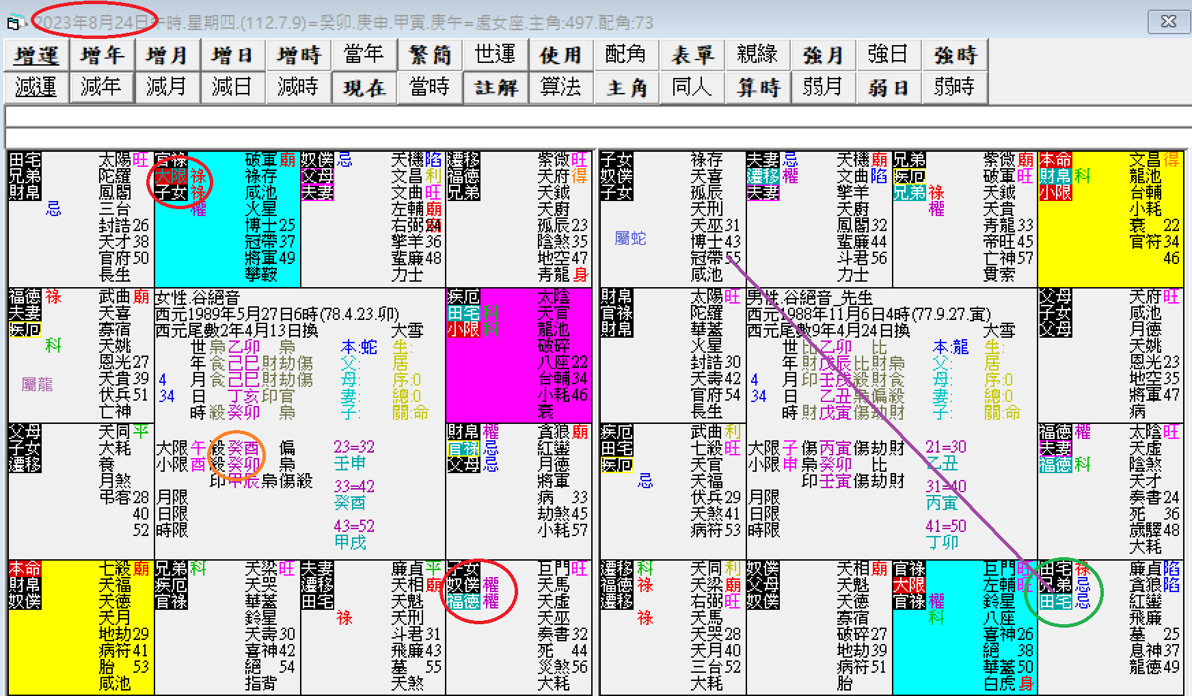Click the 同人 button
The width and height of the screenshot is (1192, 696).
point(692,88)
